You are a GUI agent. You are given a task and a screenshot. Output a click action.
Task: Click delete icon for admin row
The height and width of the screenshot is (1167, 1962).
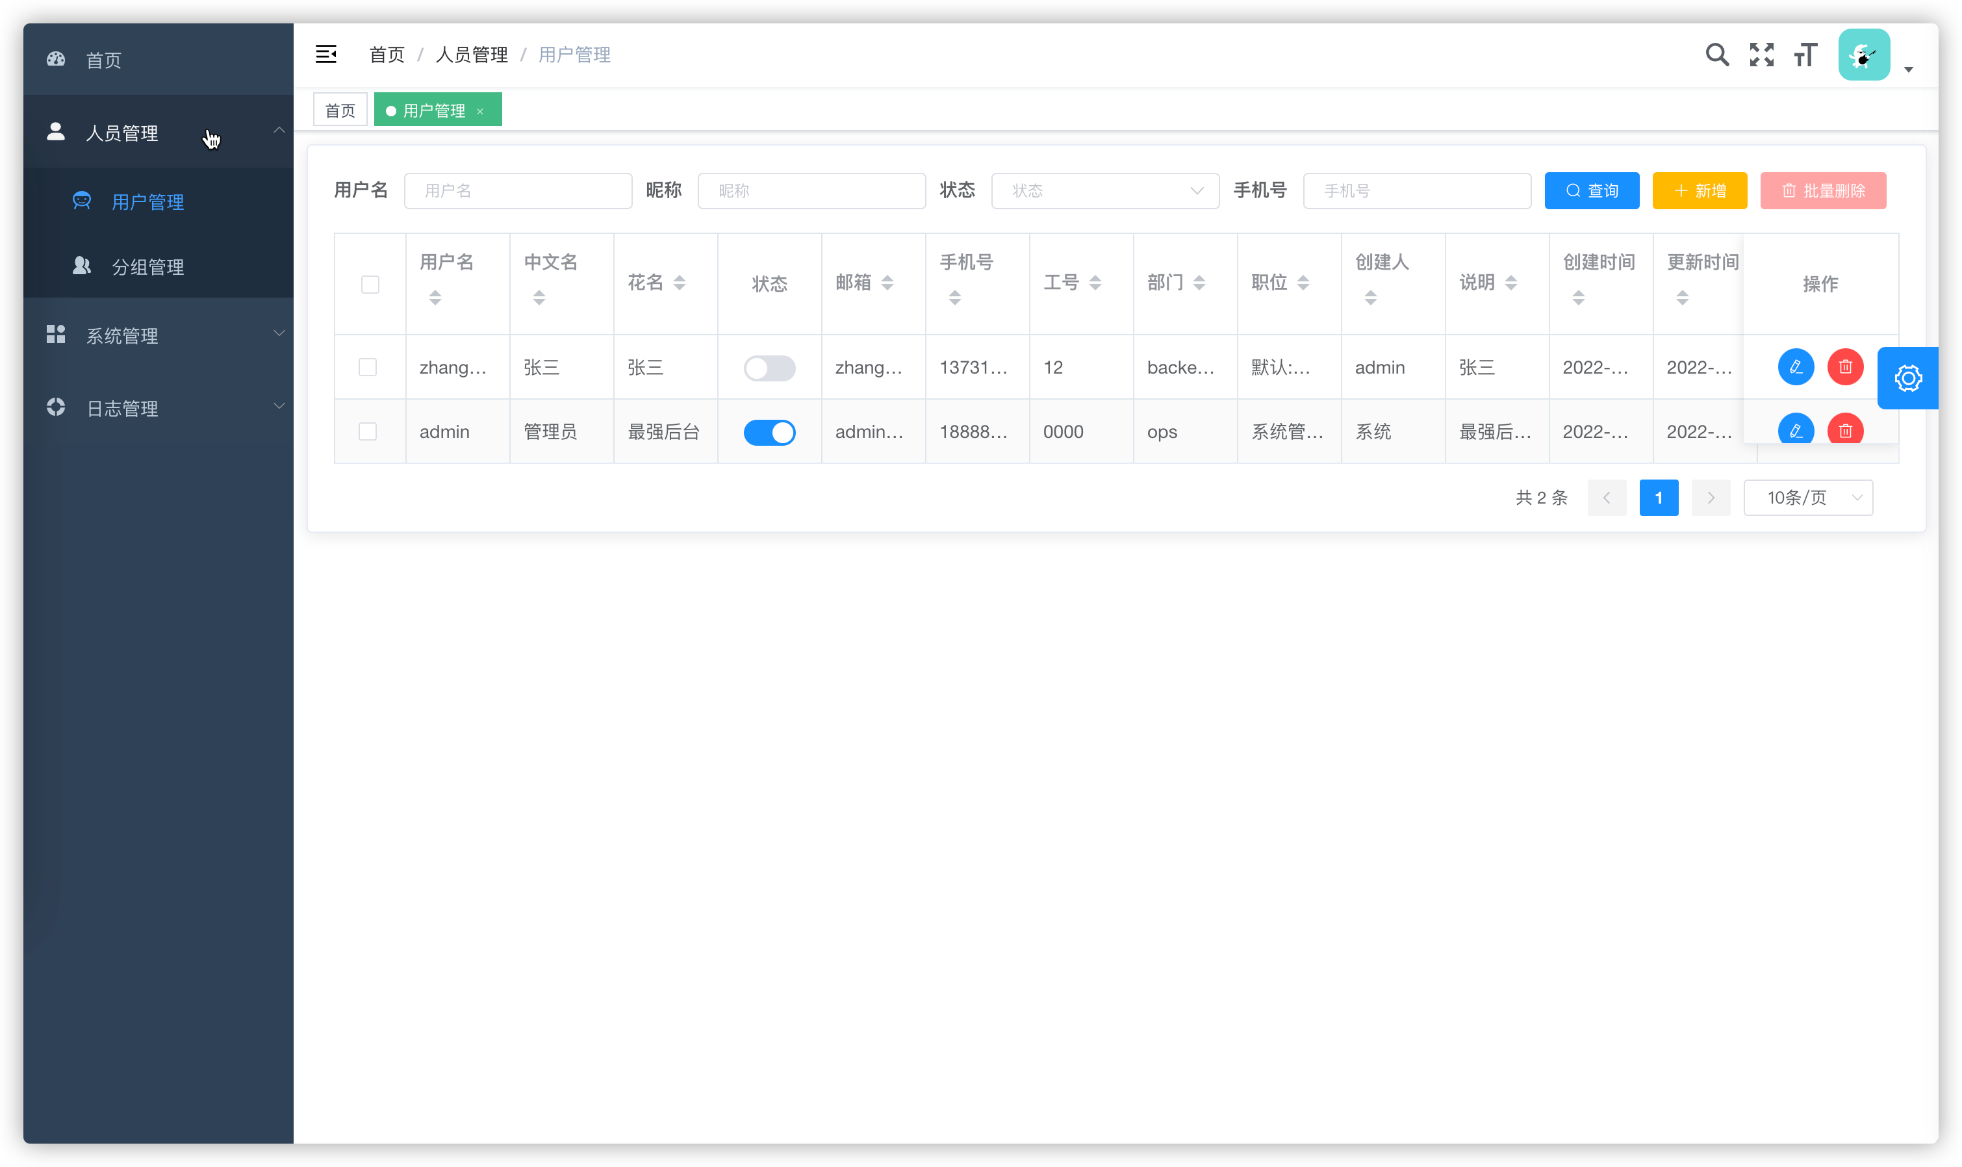pos(1845,430)
